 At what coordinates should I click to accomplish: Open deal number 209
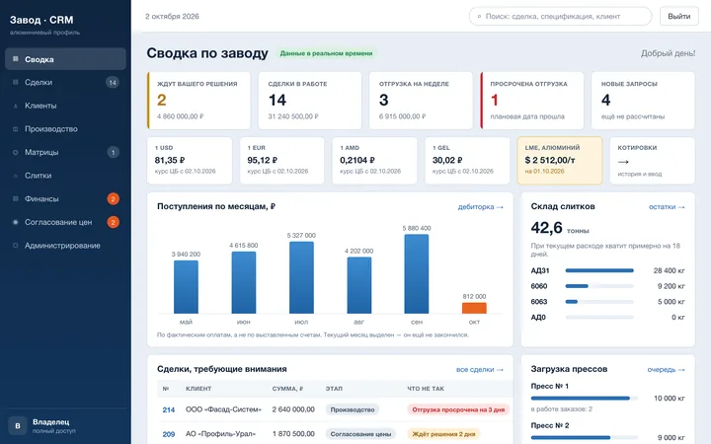click(x=169, y=434)
